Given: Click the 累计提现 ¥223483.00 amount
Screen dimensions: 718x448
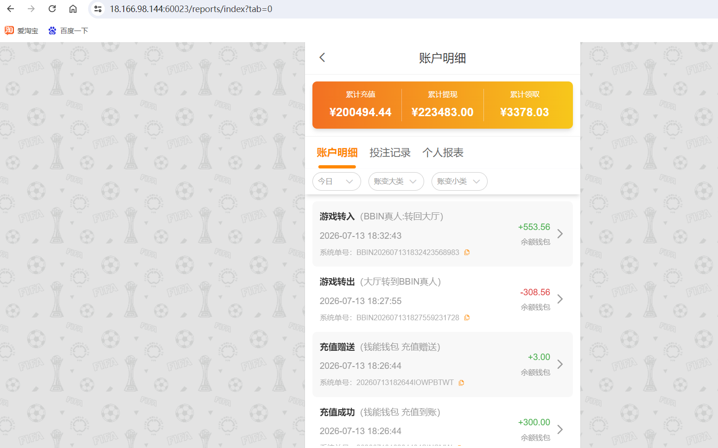Looking at the screenshot, I should coord(443,112).
